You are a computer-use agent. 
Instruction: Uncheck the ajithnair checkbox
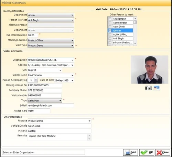coord(110,30)
